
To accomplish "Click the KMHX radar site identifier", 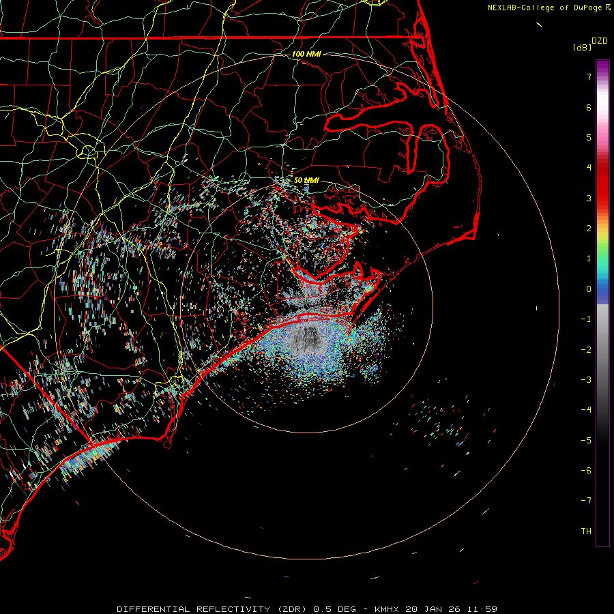I will [x=387, y=609].
